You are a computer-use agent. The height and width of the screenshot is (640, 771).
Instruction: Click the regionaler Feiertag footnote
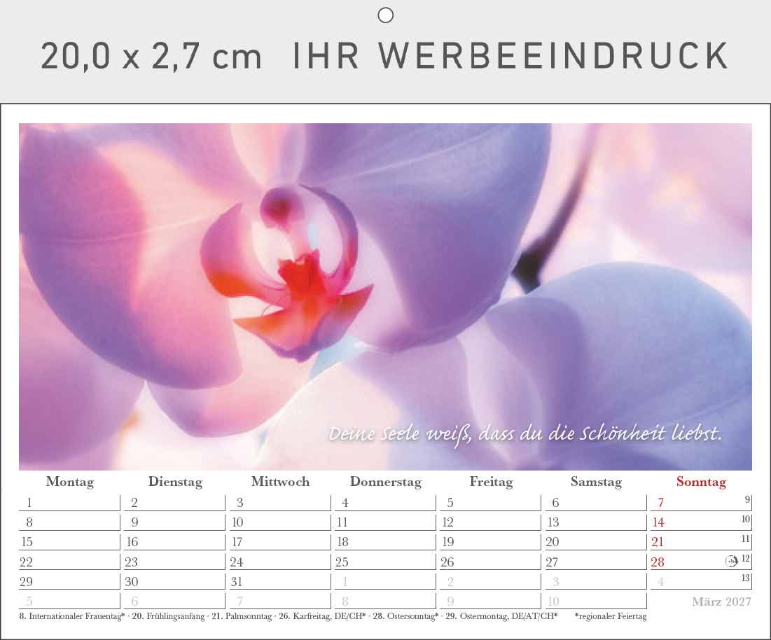point(610,616)
